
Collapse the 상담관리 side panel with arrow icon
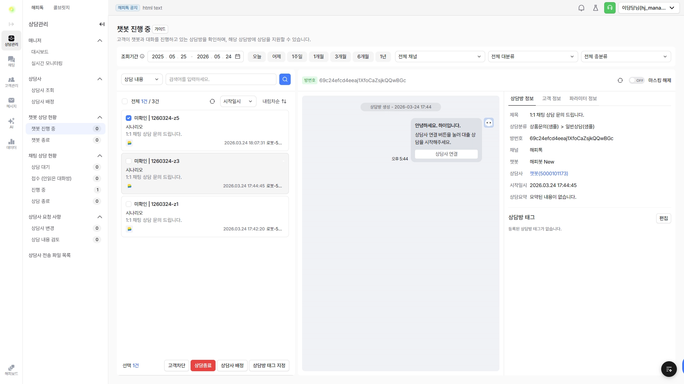[102, 24]
